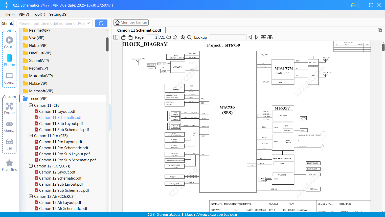
Task: Collapse the Camon 11 (CF7 tree node
Action: pos(31,105)
